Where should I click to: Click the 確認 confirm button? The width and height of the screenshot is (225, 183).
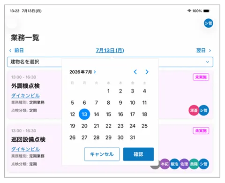[x=138, y=154]
